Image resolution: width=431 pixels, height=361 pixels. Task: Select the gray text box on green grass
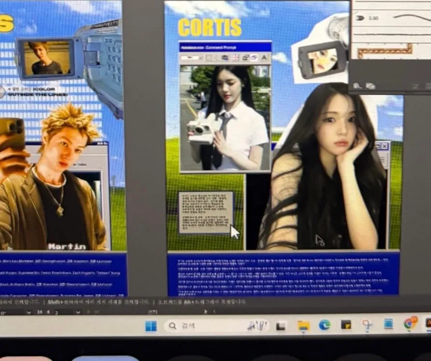tap(206, 212)
